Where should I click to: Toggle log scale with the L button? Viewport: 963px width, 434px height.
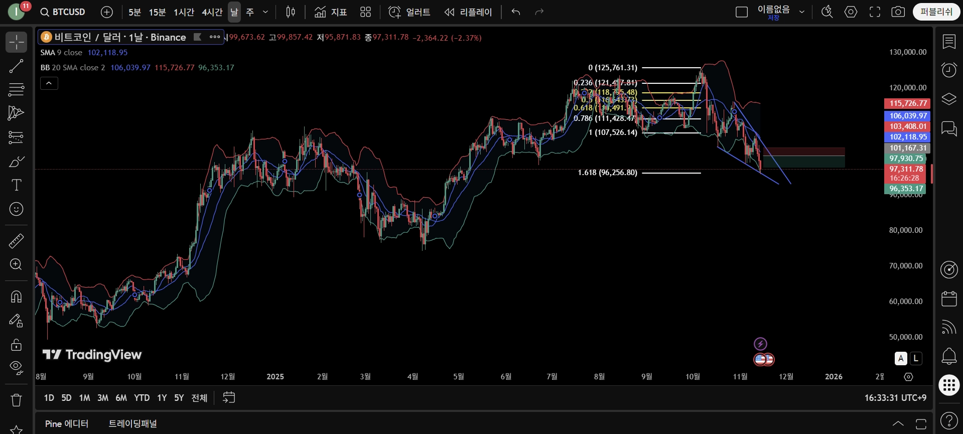click(x=916, y=358)
